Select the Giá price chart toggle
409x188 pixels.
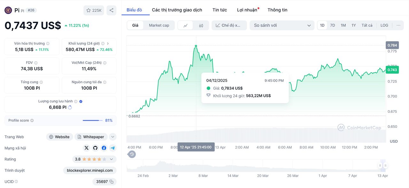coord(135,25)
